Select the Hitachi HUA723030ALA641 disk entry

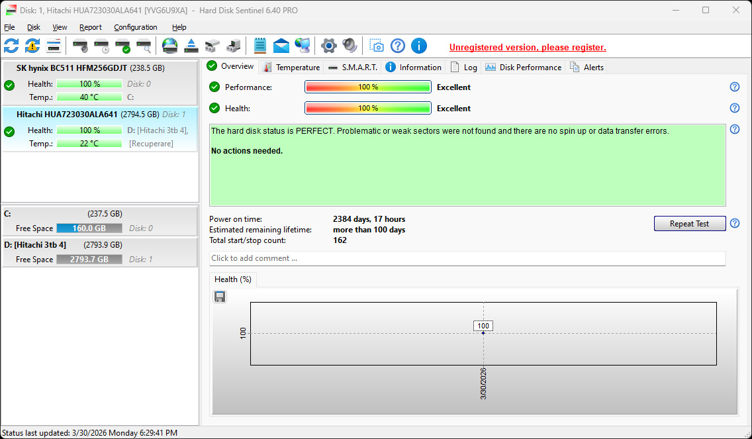[x=100, y=130]
